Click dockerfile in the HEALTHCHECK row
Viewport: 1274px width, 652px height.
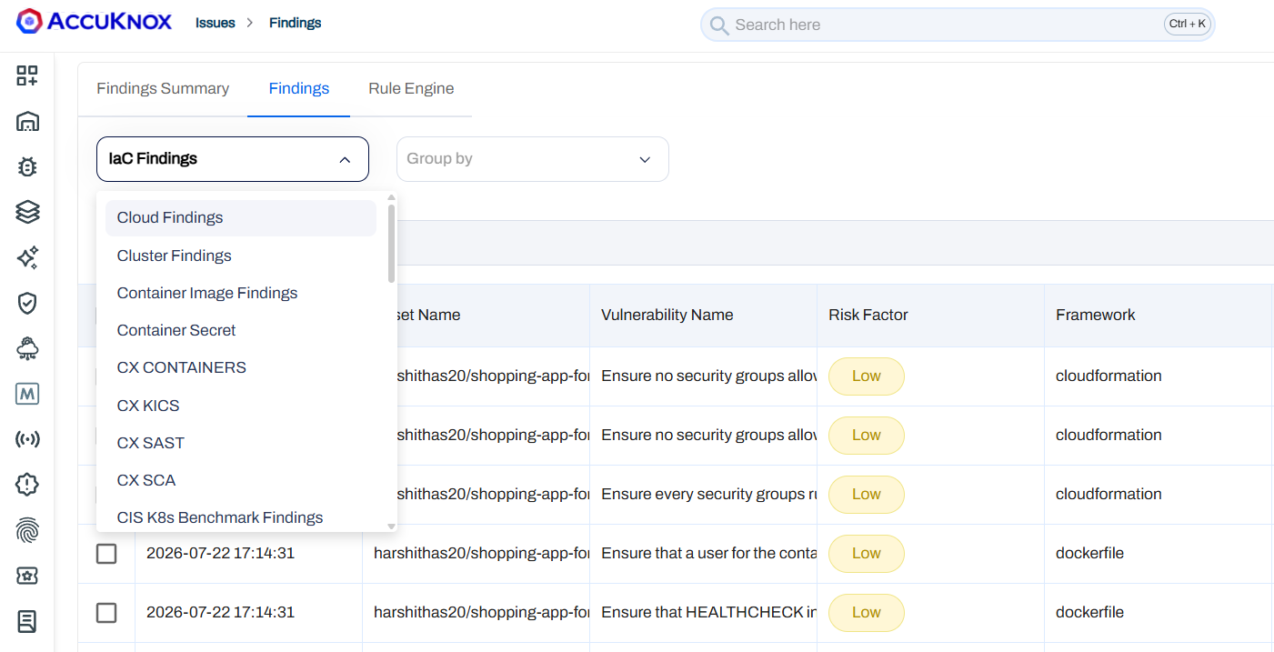point(1089,612)
